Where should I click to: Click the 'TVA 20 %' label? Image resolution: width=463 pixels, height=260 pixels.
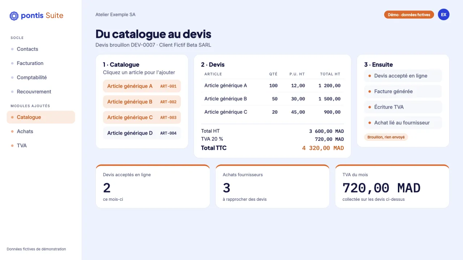point(212,139)
